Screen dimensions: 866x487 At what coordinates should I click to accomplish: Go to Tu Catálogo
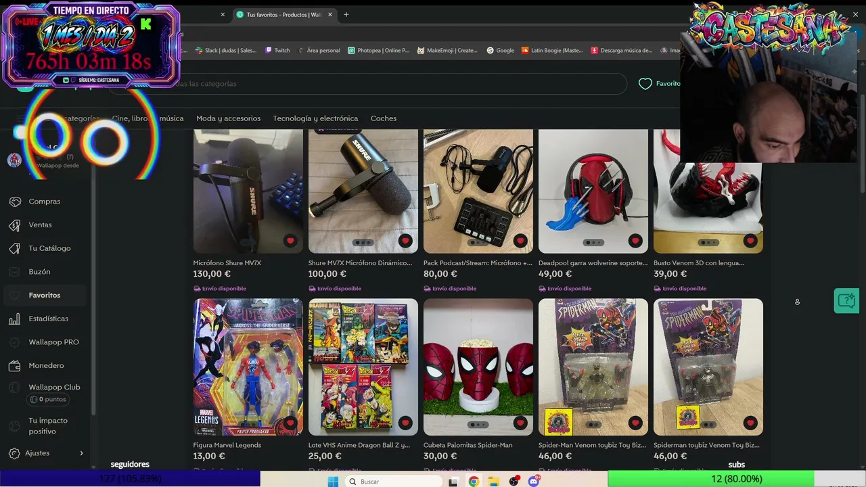(x=49, y=248)
